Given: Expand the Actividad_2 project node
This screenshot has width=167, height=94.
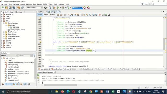Looking at the screenshot, I should [x=2, y=14].
